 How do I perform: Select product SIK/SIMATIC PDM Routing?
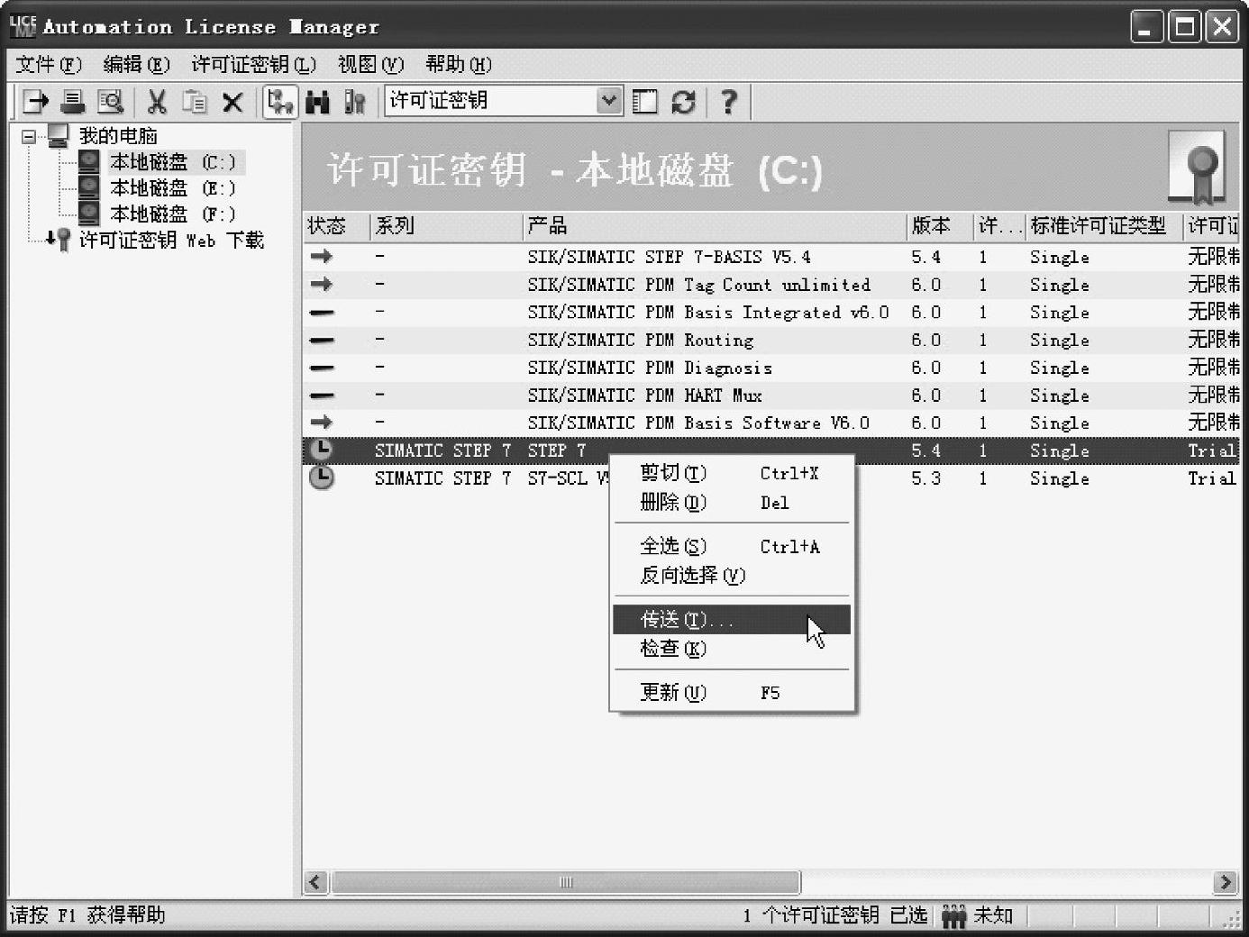point(641,341)
